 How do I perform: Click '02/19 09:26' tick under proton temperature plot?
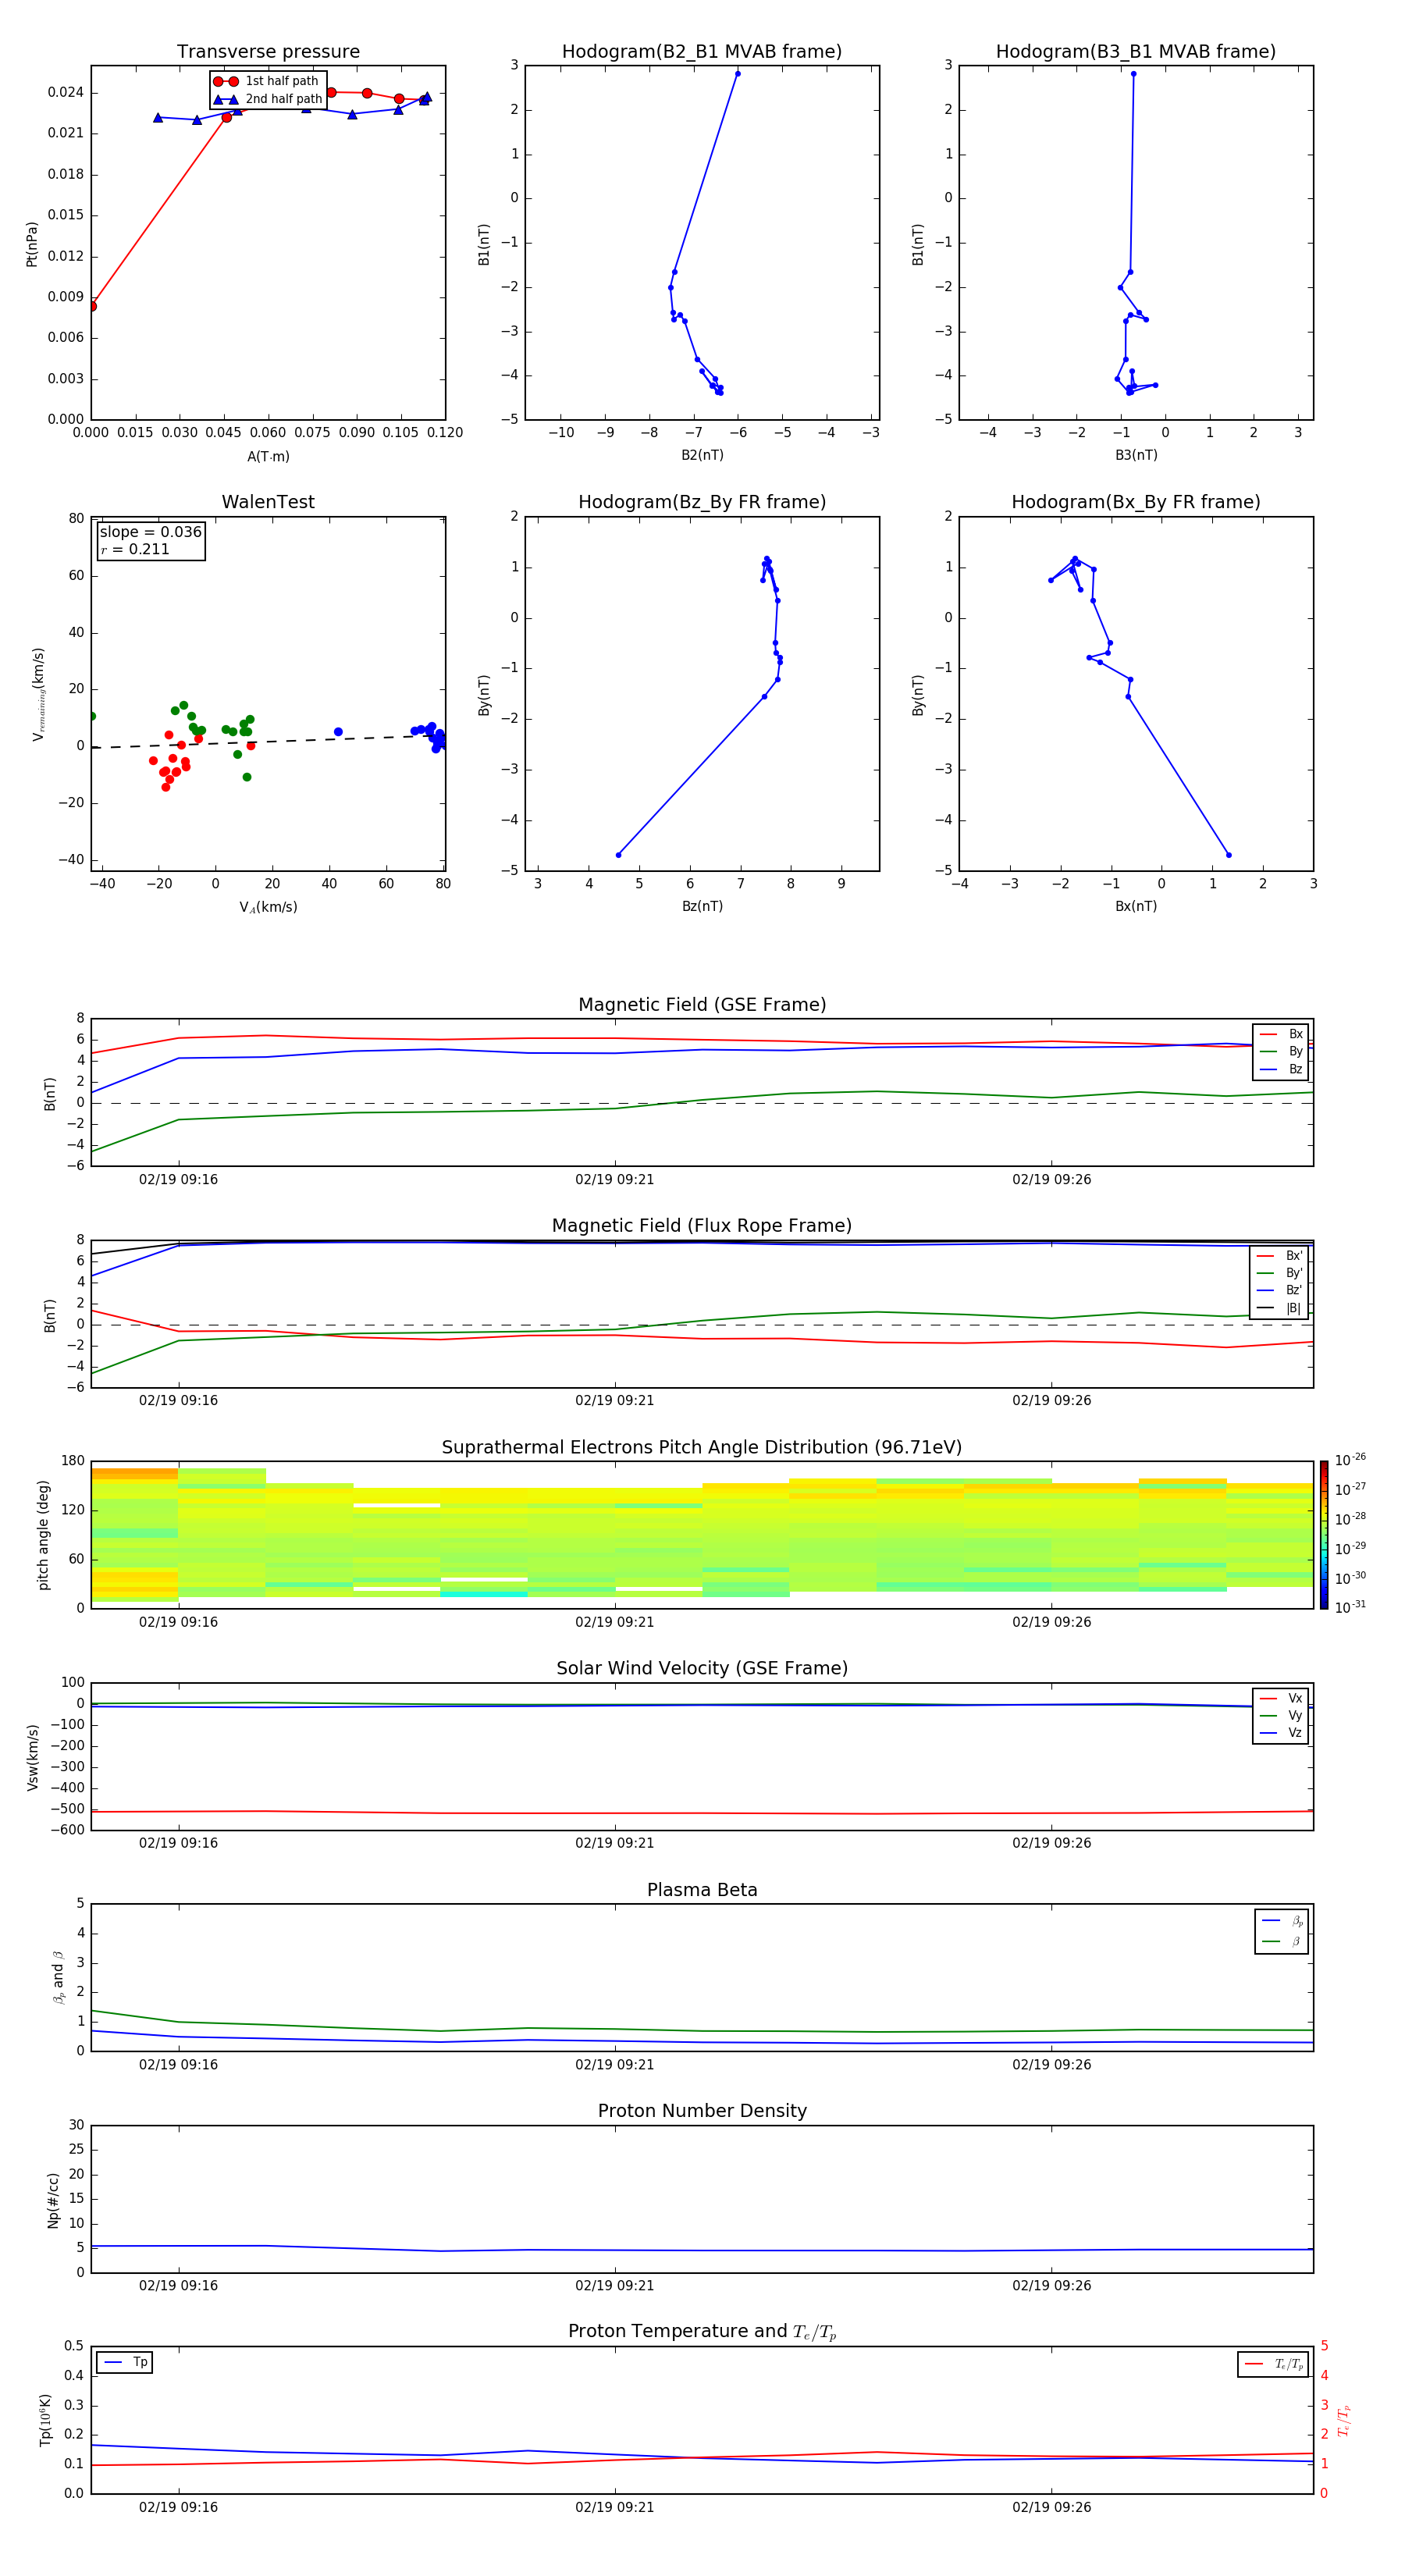pos(1052,2507)
